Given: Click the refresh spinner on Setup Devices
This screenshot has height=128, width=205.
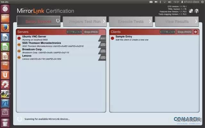Looking at the screenshot, I should (x=58, y=20).
